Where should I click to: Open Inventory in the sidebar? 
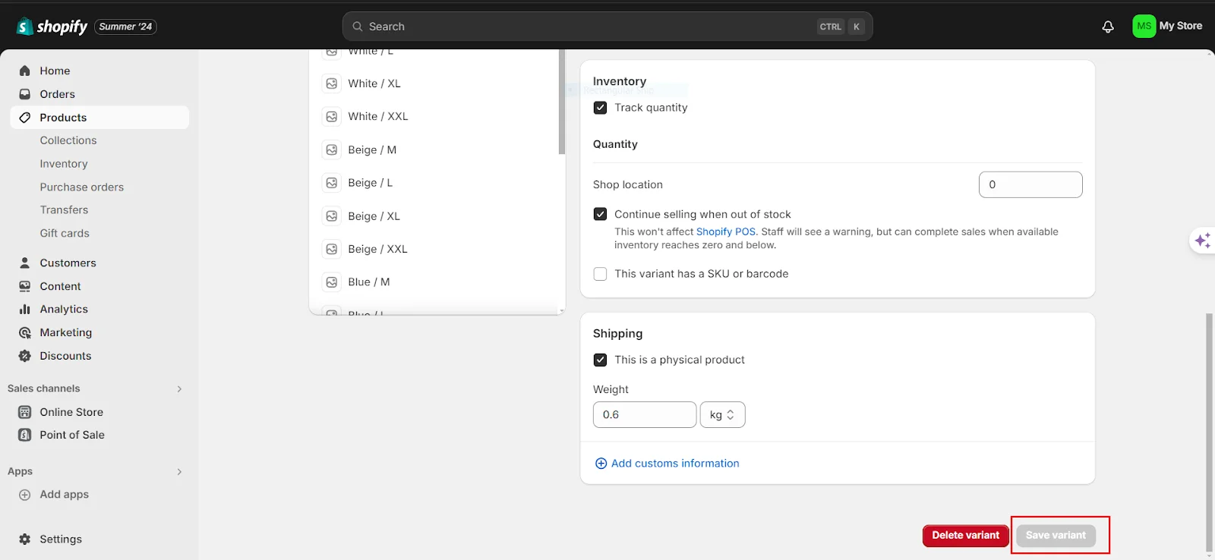click(64, 164)
